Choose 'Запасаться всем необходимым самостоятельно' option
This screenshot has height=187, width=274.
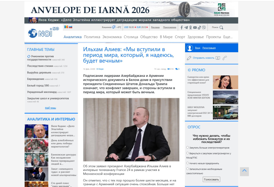[188, 169]
